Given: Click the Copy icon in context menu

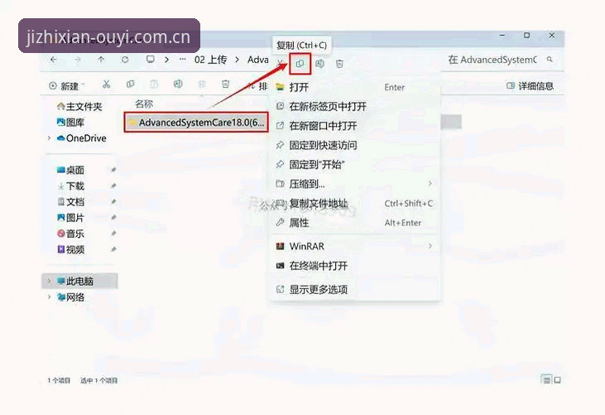Looking at the screenshot, I should (x=300, y=64).
